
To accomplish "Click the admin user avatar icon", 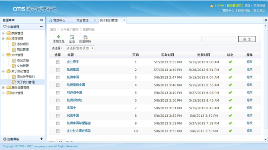I will pos(211,6).
